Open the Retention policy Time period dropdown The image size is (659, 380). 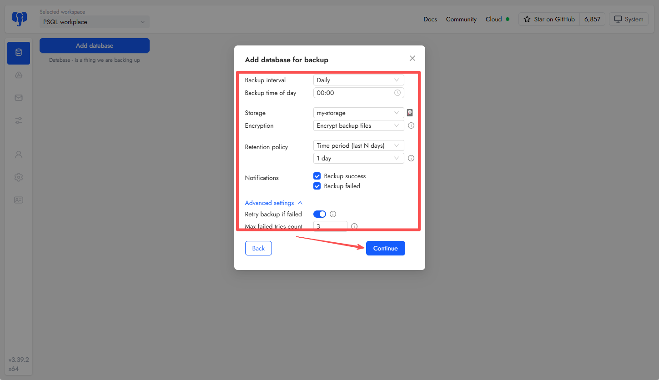(x=359, y=145)
